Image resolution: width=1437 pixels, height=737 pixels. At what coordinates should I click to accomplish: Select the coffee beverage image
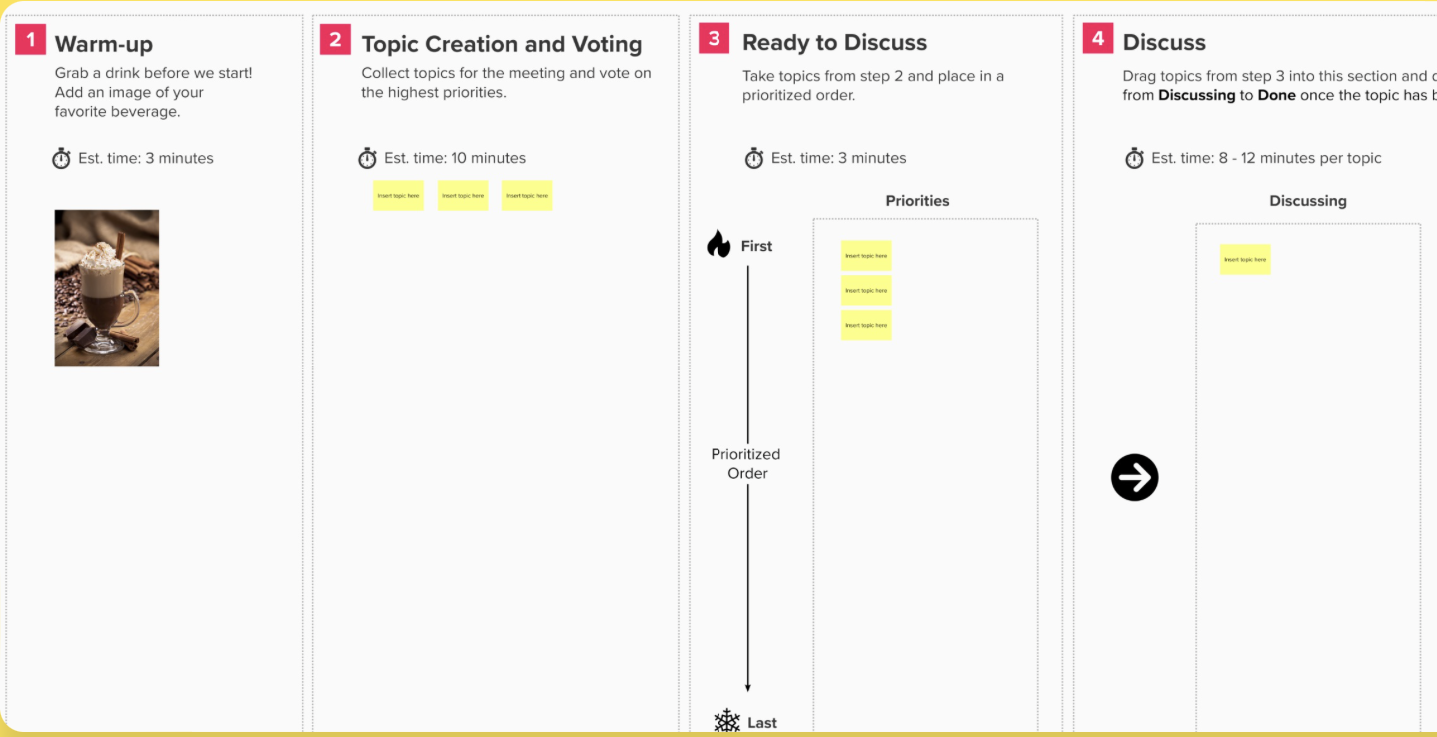(107, 288)
